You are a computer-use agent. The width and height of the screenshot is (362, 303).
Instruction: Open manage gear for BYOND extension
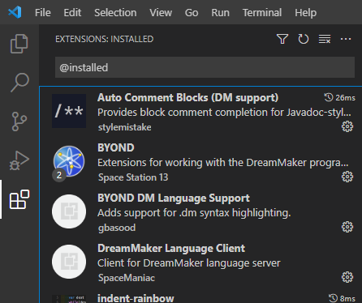coord(347,177)
